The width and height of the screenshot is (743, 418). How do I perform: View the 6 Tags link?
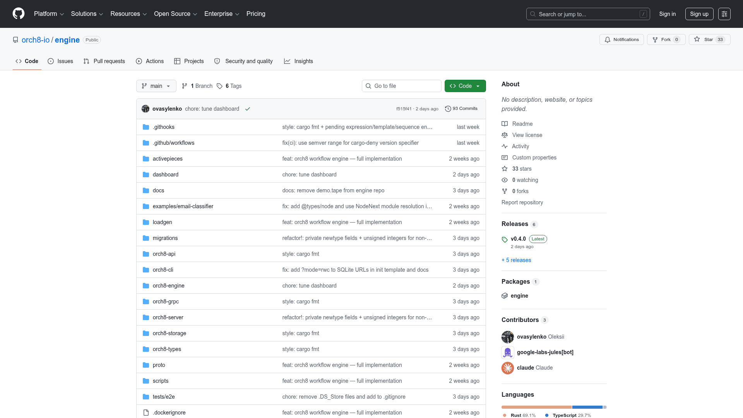229,86
